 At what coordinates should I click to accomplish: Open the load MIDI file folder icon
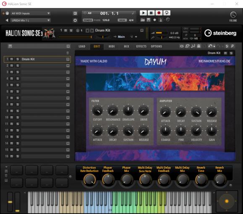pyautogui.click(x=143, y=20)
